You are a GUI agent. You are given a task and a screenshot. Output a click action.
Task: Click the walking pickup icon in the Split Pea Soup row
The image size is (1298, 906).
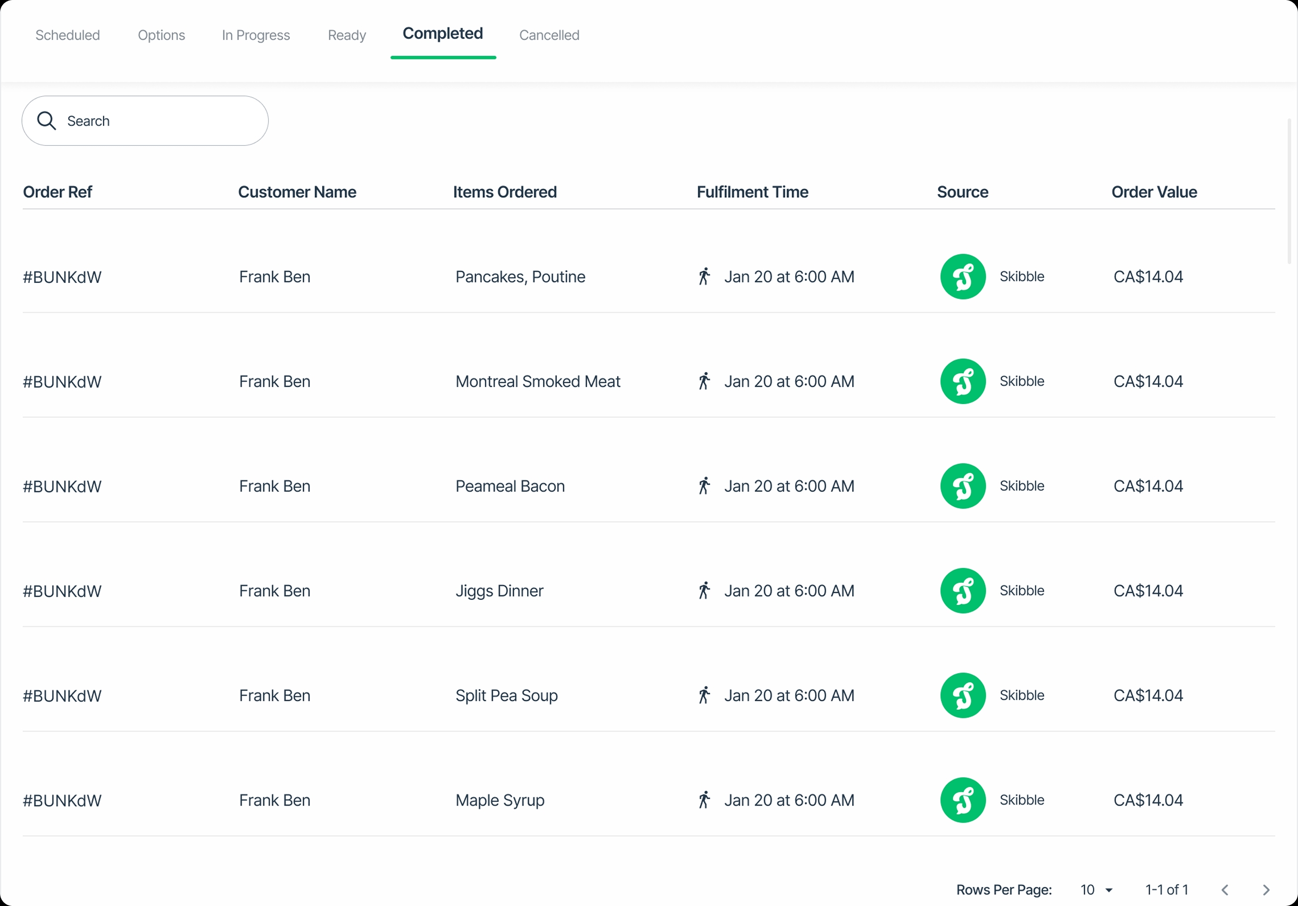click(x=704, y=695)
